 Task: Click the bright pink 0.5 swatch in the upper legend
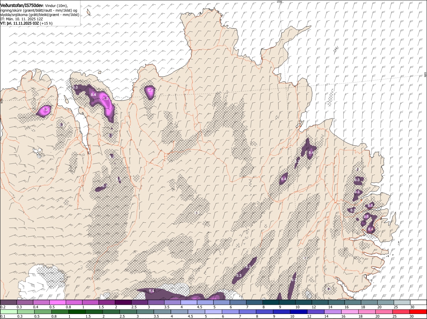57,302
